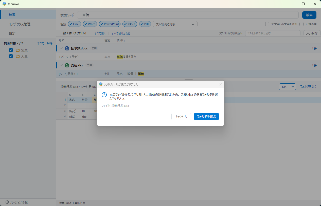Open バージョン情報 at sidebar bottom

[28, 202]
